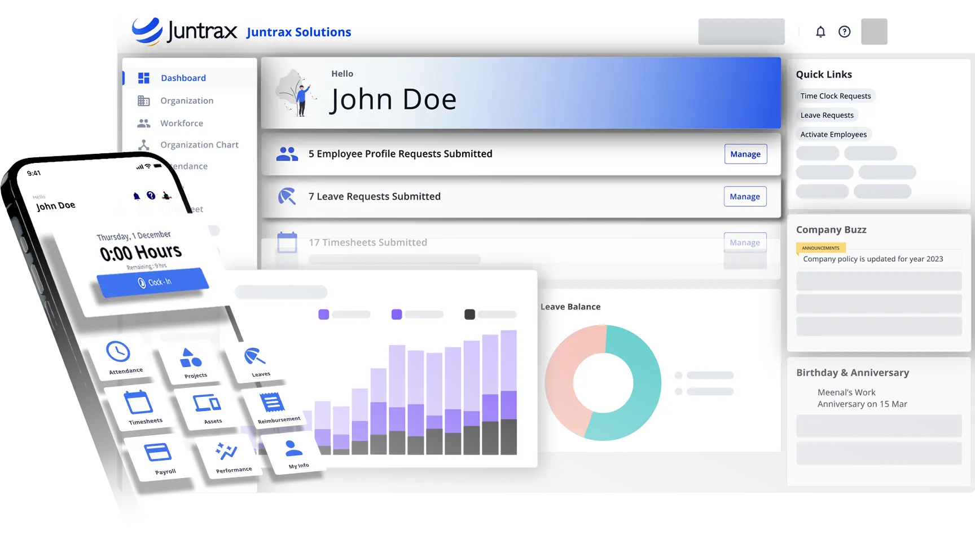Click the Dashboard grid icon in sidebar
The image size is (975, 548).
(144, 78)
